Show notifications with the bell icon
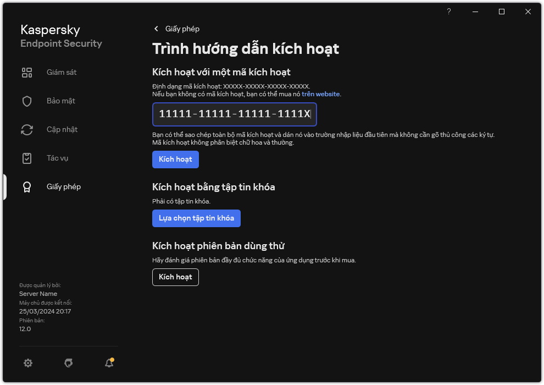 (x=109, y=363)
